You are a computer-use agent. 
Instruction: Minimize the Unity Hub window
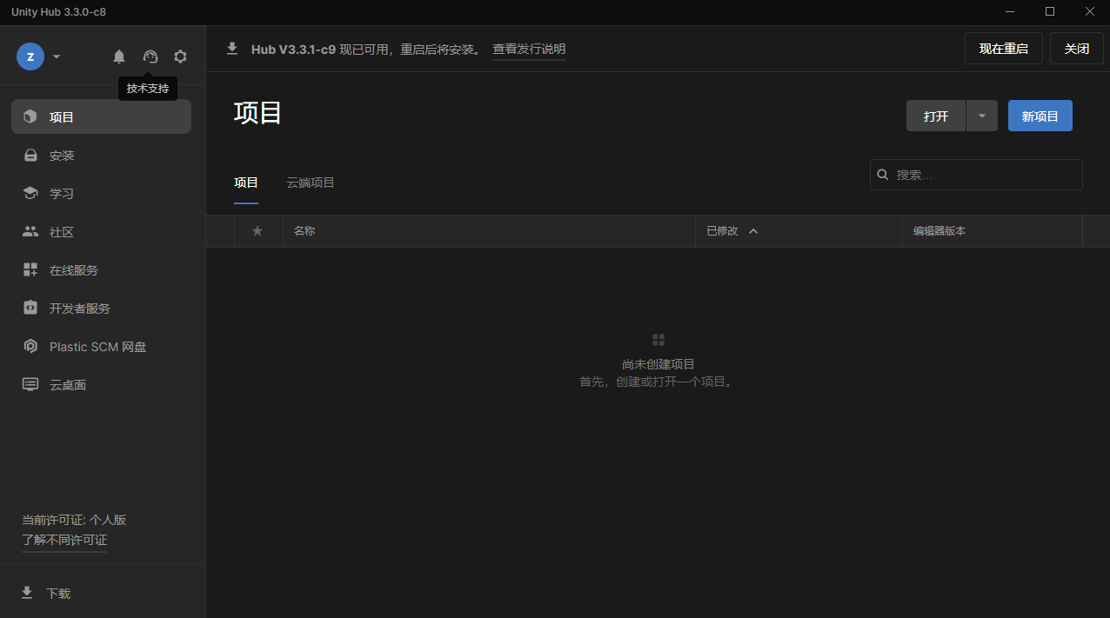coord(1010,11)
